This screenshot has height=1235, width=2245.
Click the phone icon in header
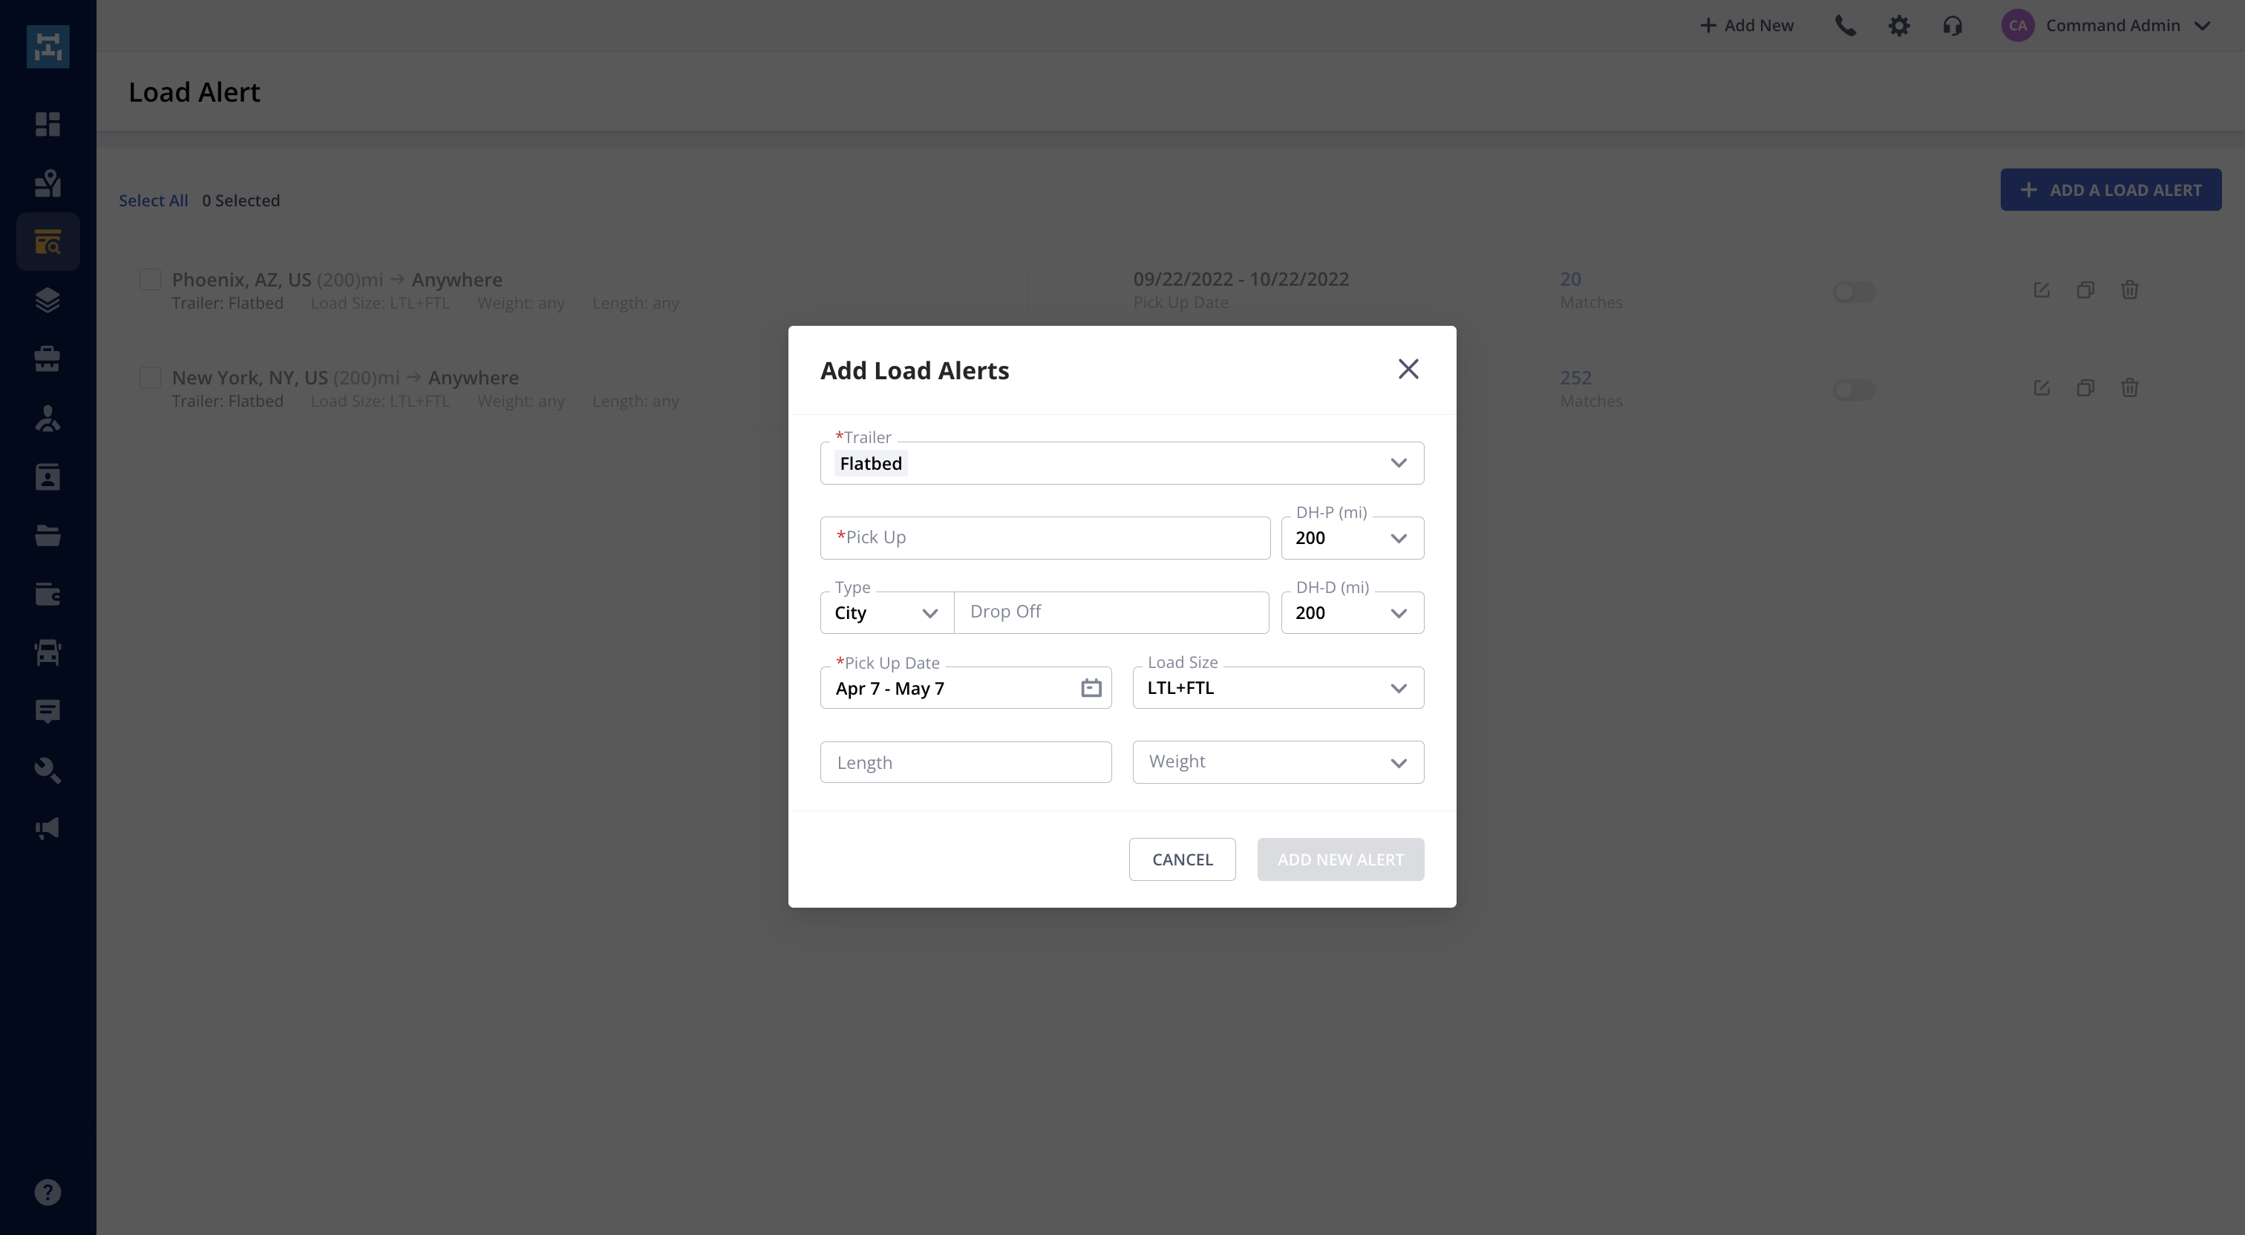click(x=1845, y=26)
